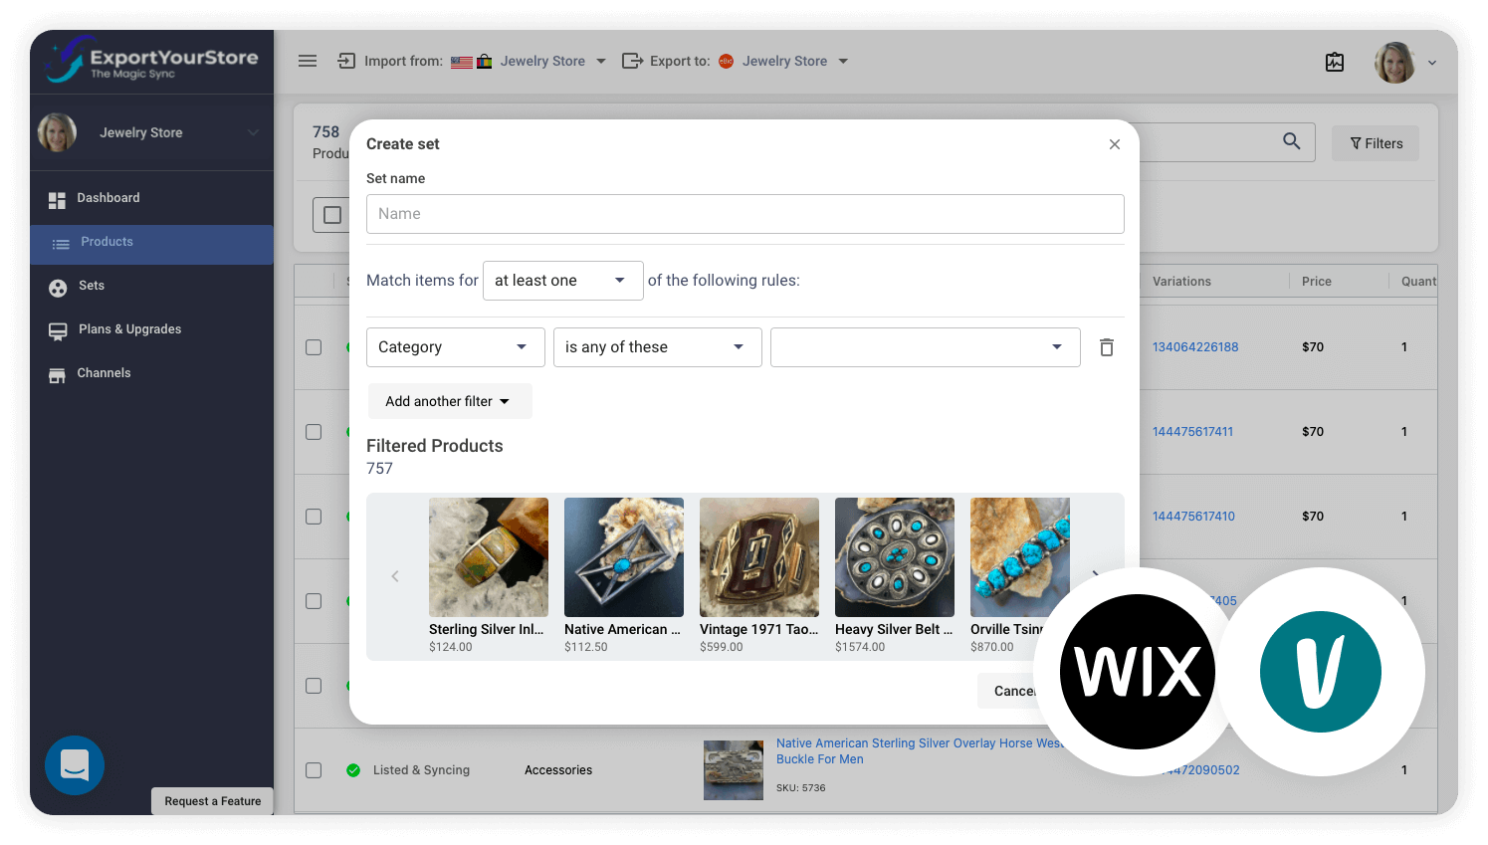1488x845 pixels.
Task: Open SKU link 144475617411
Action: (1195, 431)
